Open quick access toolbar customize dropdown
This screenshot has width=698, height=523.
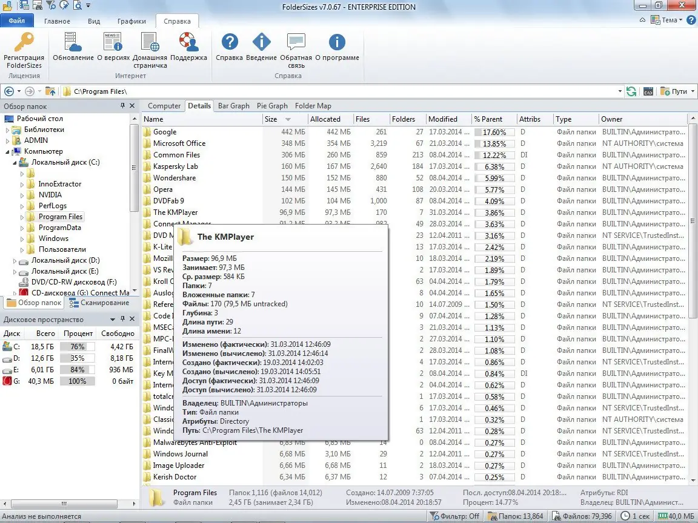pos(88,6)
